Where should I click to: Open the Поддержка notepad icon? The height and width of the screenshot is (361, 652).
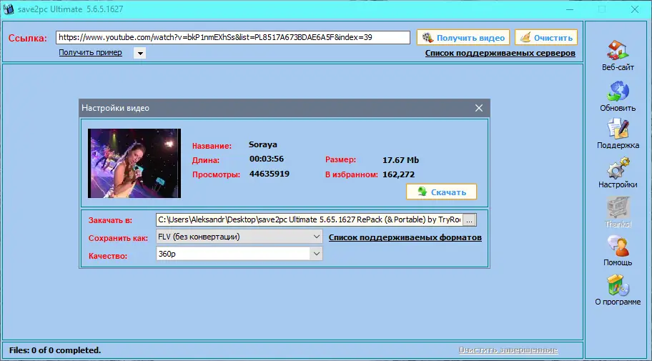pos(618,129)
